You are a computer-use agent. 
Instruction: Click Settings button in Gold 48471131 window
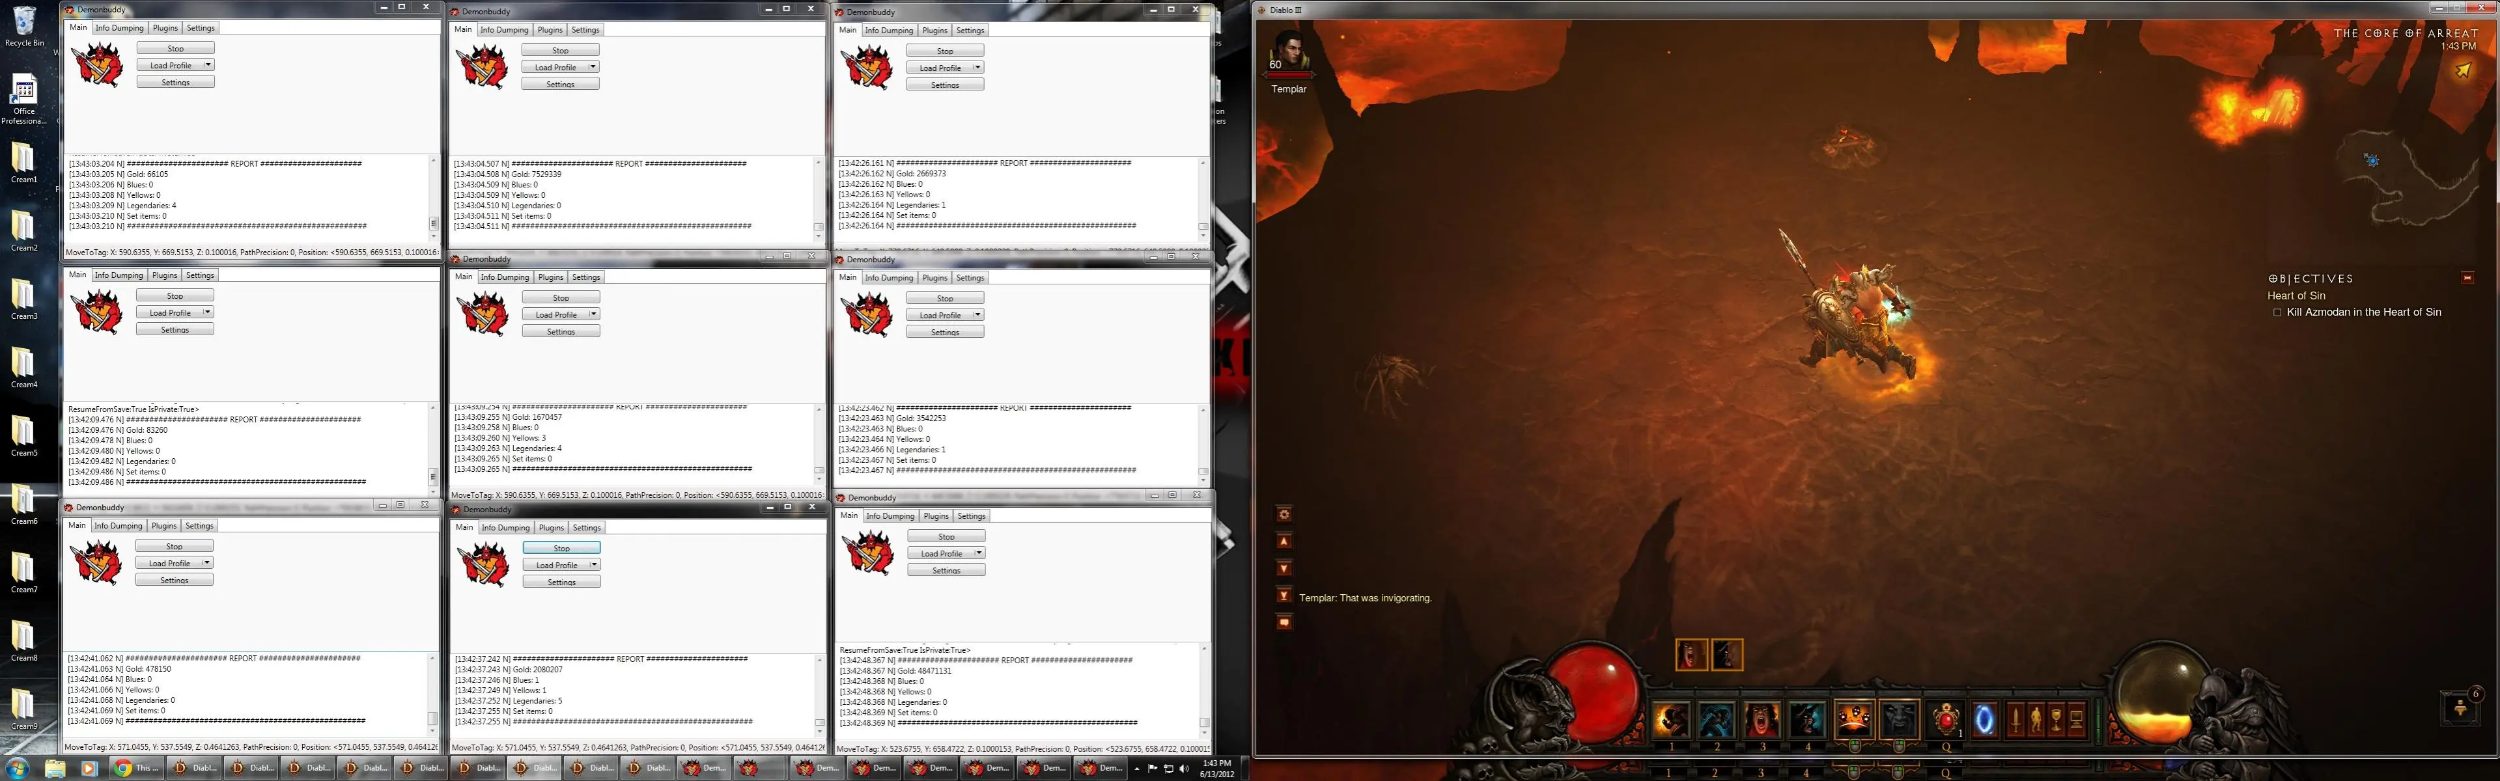[946, 571]
